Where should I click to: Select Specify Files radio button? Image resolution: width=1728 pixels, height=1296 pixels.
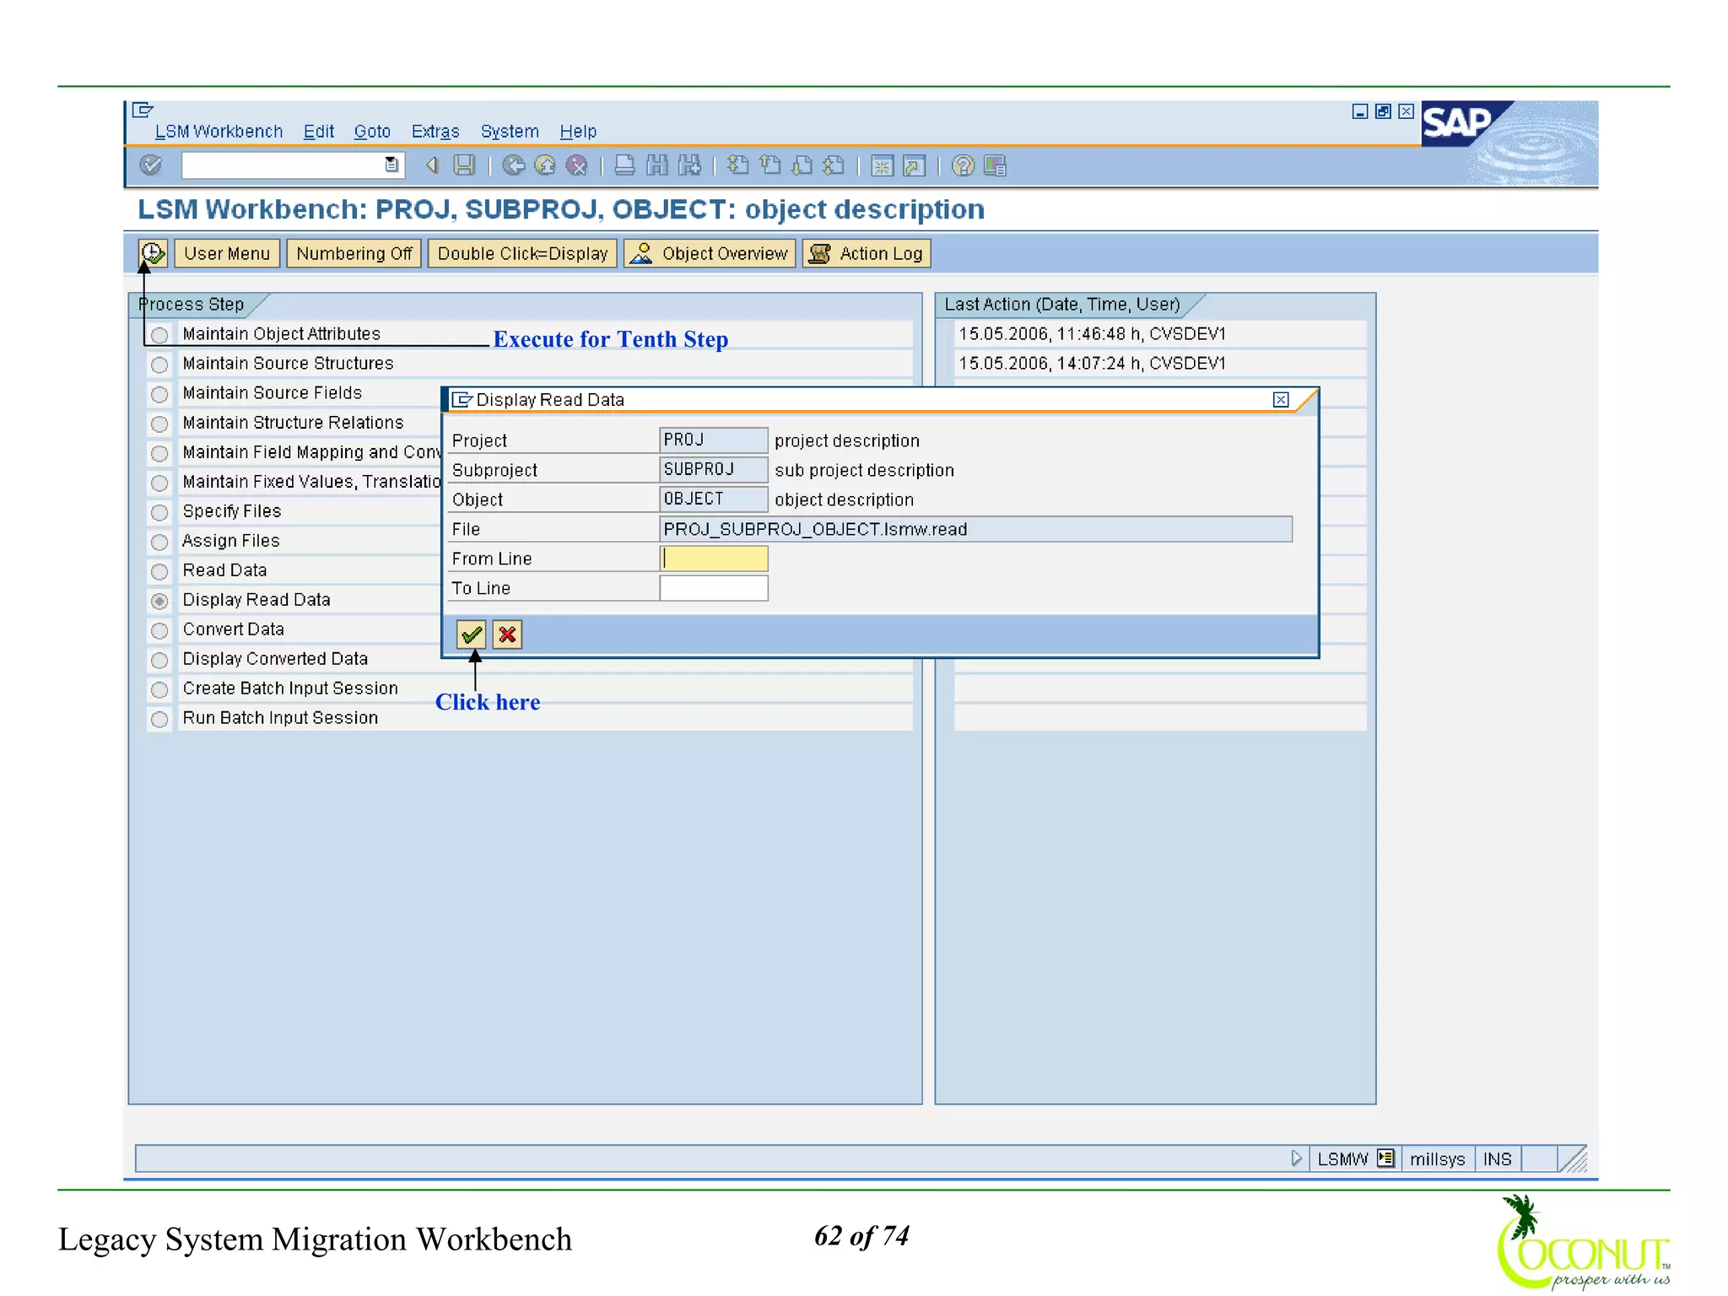tap(159, 512)
